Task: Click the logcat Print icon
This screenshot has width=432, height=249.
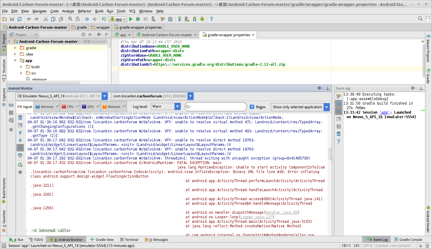Action: [20, 155]
